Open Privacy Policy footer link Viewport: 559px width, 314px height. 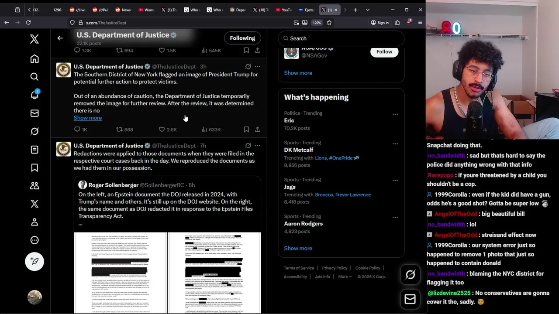pos(335,268)
